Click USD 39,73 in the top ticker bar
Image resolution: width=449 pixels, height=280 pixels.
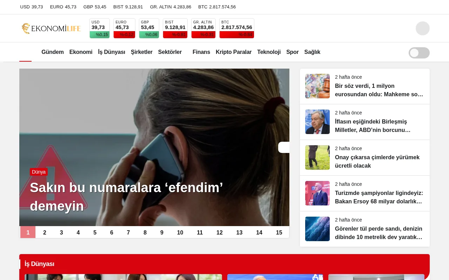pos(32,7)
